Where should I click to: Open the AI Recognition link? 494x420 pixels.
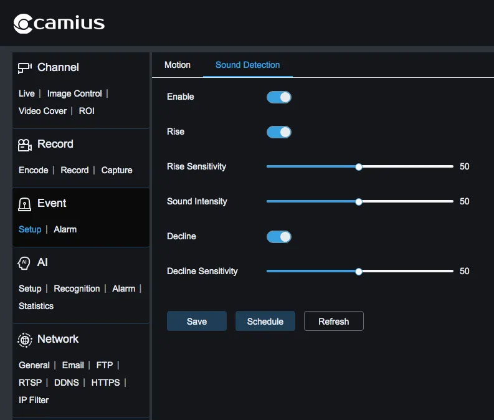77,289
